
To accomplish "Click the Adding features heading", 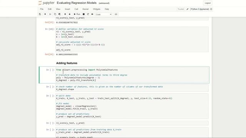I will coord(66,63).
